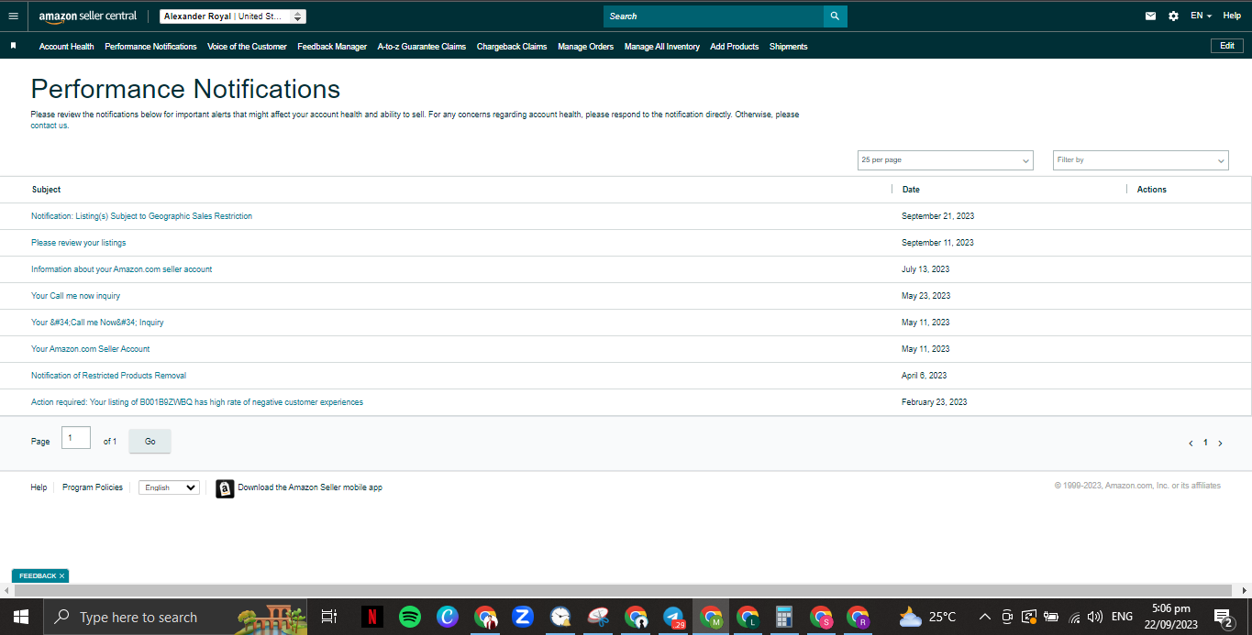The image size is (1252, 635).
Task: Click the search magnifier button
Action: [835, 16]
